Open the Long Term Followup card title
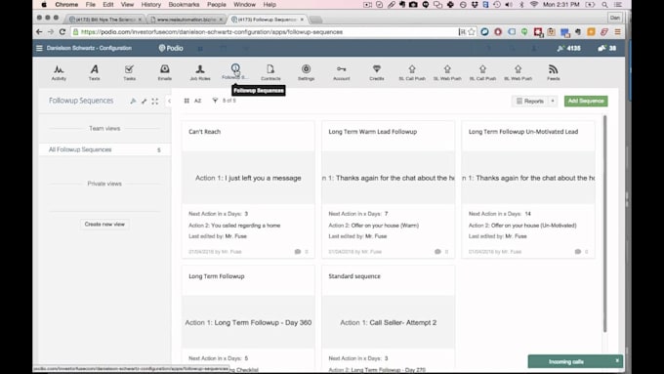 pyautogui.click(x=217, y=276)
